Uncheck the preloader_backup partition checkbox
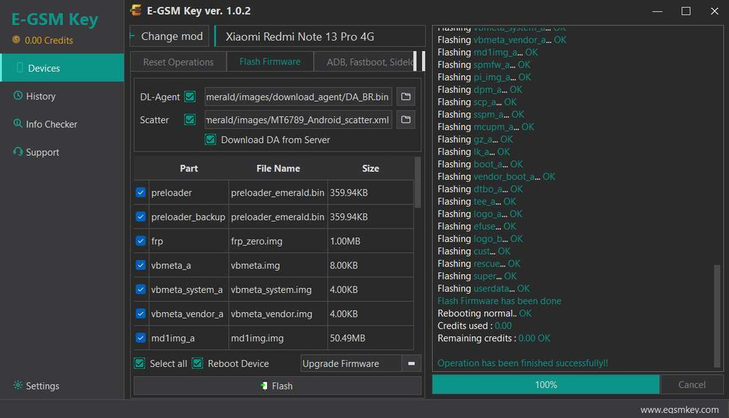The width and height of the screenshot is (729, 418). pos(140,216)
